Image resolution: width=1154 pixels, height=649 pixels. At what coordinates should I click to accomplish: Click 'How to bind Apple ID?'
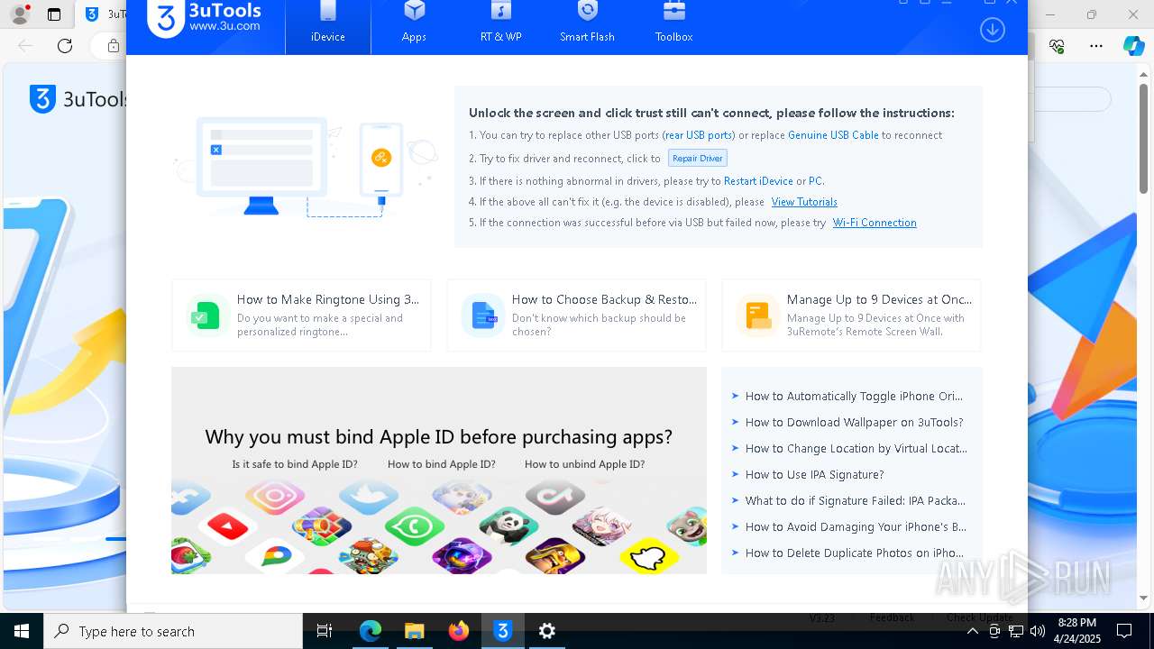click(x=442, y=464)
